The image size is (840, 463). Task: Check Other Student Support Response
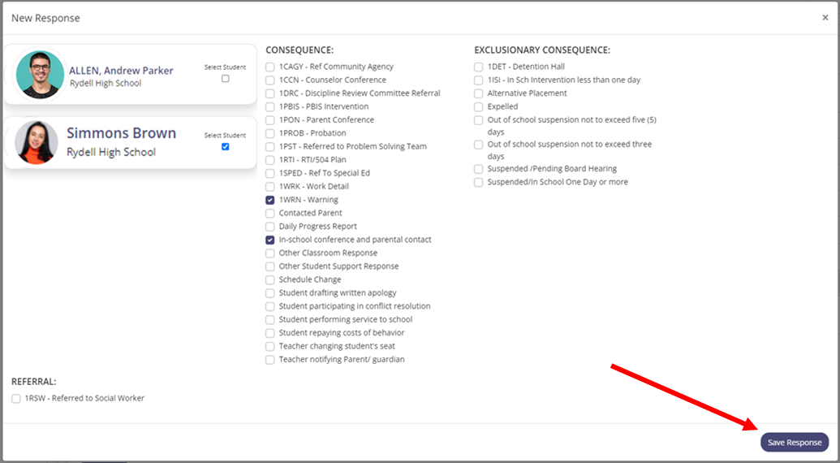[270, 266]
